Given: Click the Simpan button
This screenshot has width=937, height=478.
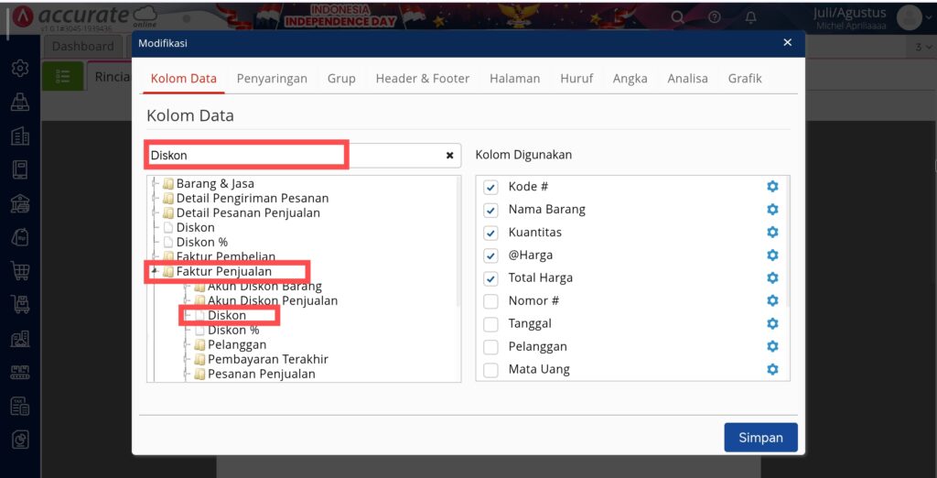Looking at the screenshot, I should pyautogui.click(x=760, y=438).
